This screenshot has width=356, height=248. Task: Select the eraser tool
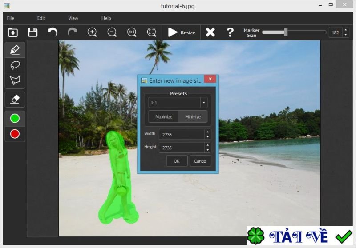15,99
